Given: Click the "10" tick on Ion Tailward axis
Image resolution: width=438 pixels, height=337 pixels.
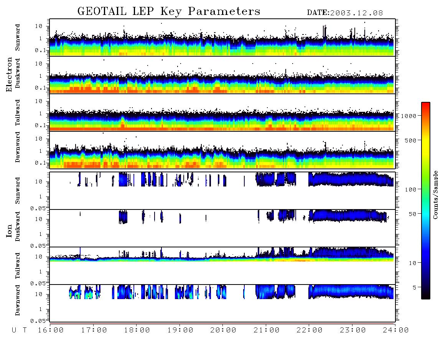Looking at the screenshot, I should click(x=39, y=257).
